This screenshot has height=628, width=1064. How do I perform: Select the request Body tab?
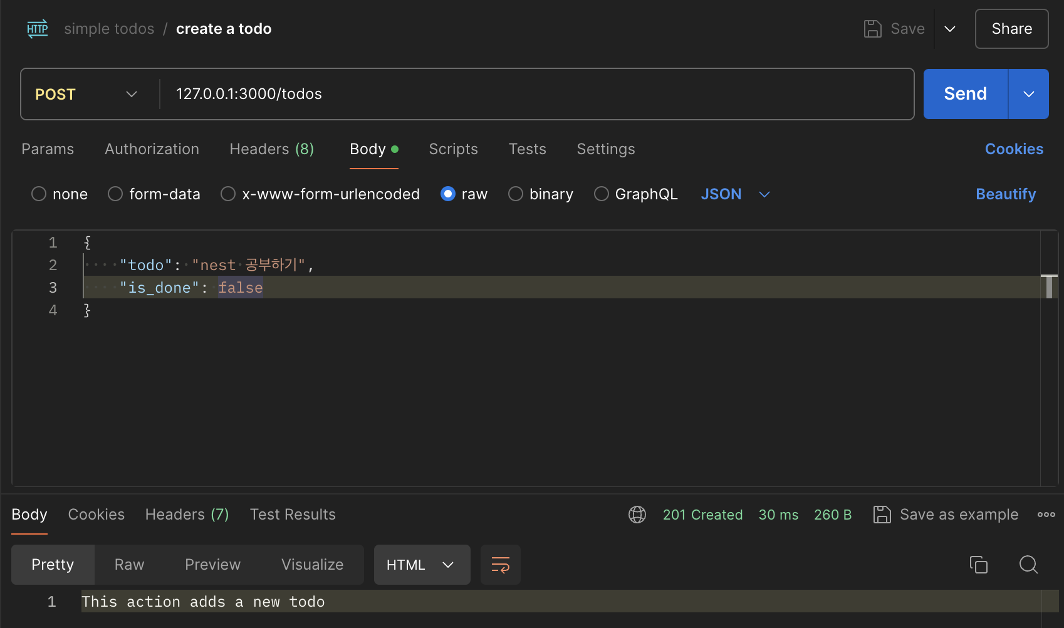tap(373, 149)
